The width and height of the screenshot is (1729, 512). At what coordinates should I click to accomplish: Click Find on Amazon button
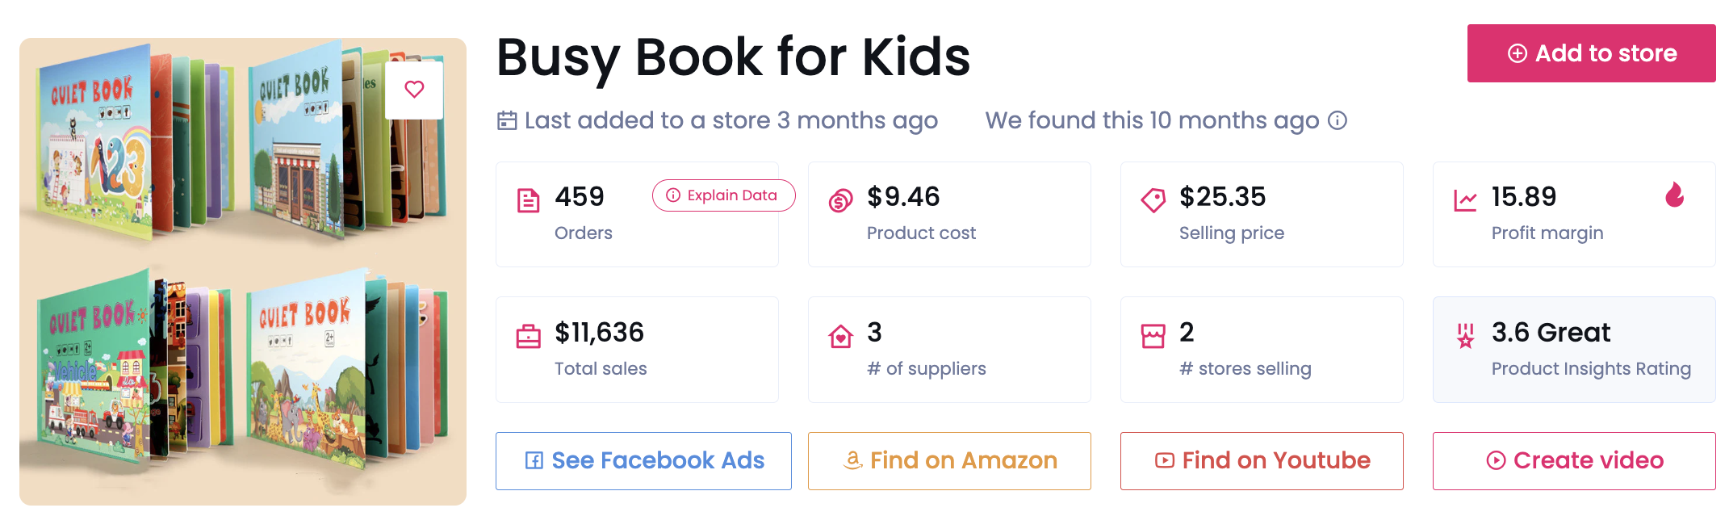coord(949,461)
